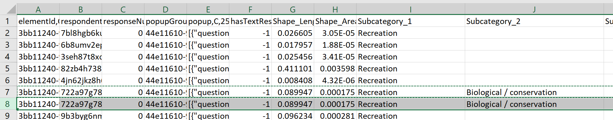Click 'Recreation' cell in row 9
The height and width of the screenshot is (120, 613).
point(411,115)
